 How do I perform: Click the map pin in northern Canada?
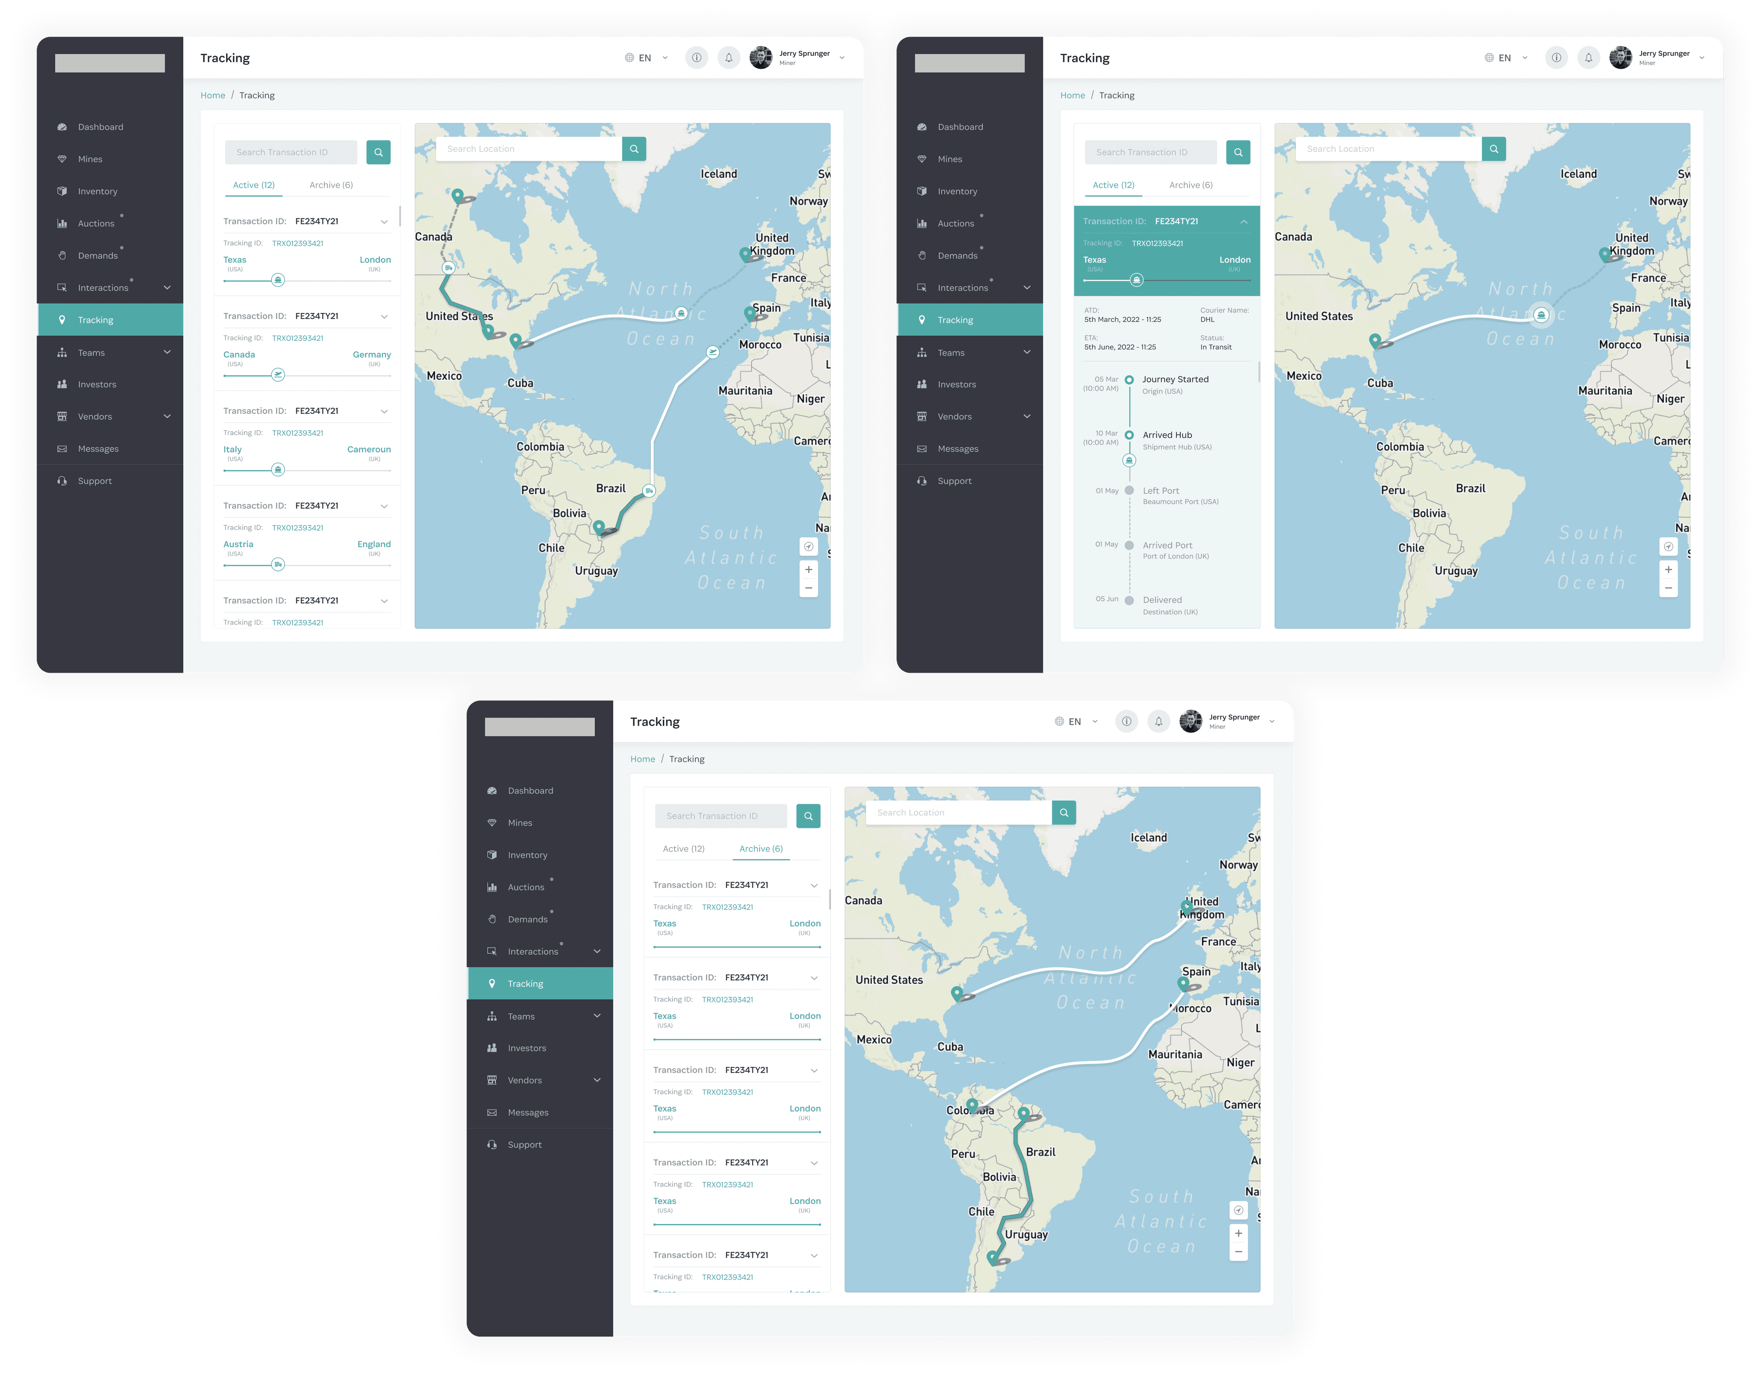coord(458,195)
